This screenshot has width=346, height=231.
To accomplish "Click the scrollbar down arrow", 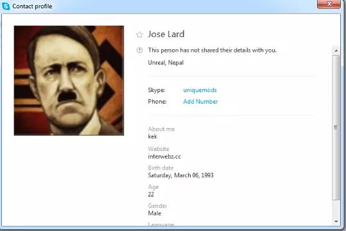I will [336, 221].
